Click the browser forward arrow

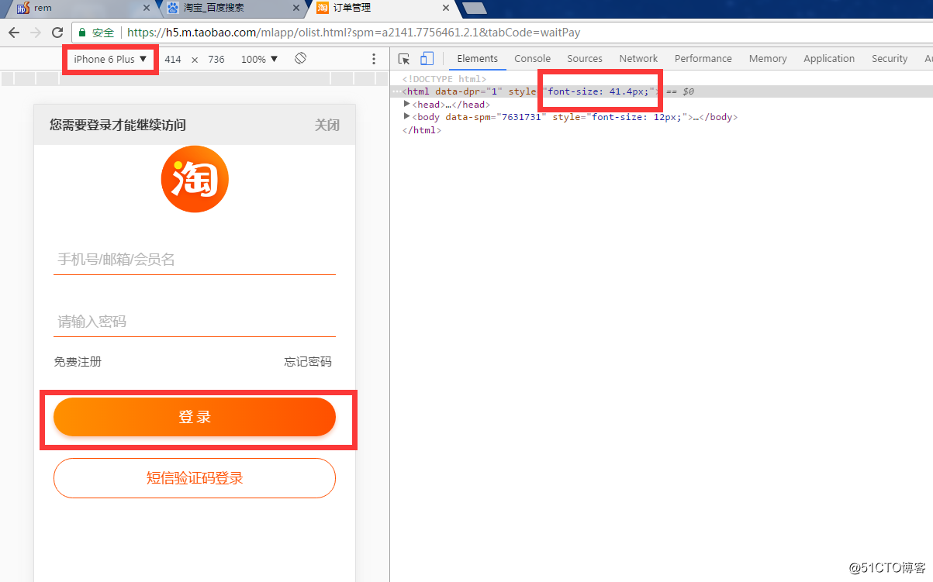coord(35,33)
